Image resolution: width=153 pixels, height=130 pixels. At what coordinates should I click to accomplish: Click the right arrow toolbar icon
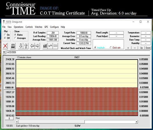tap(37, 46)
